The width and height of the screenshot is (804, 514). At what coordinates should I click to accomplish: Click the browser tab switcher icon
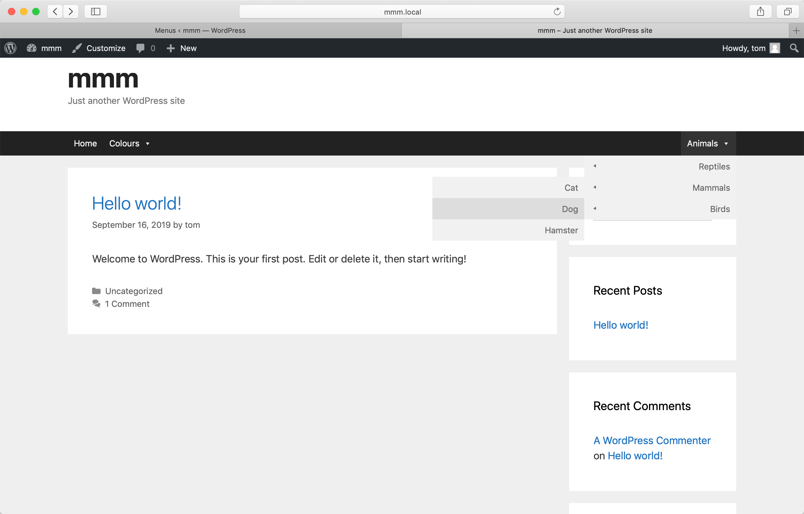(x=788, y=11)
